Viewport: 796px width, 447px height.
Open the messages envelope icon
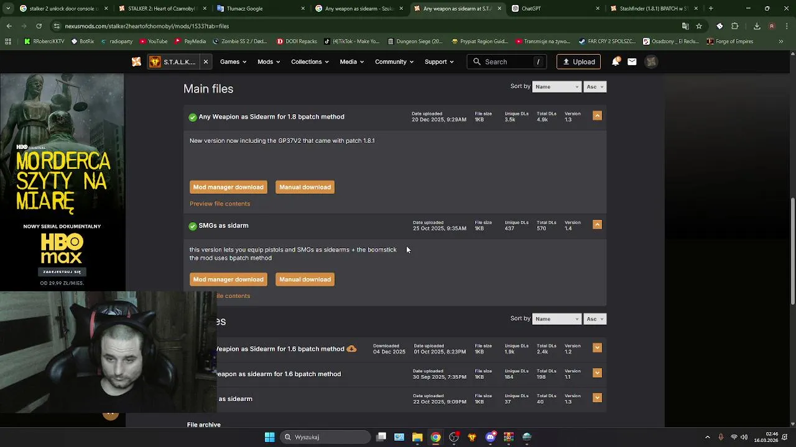coord(632,61)
